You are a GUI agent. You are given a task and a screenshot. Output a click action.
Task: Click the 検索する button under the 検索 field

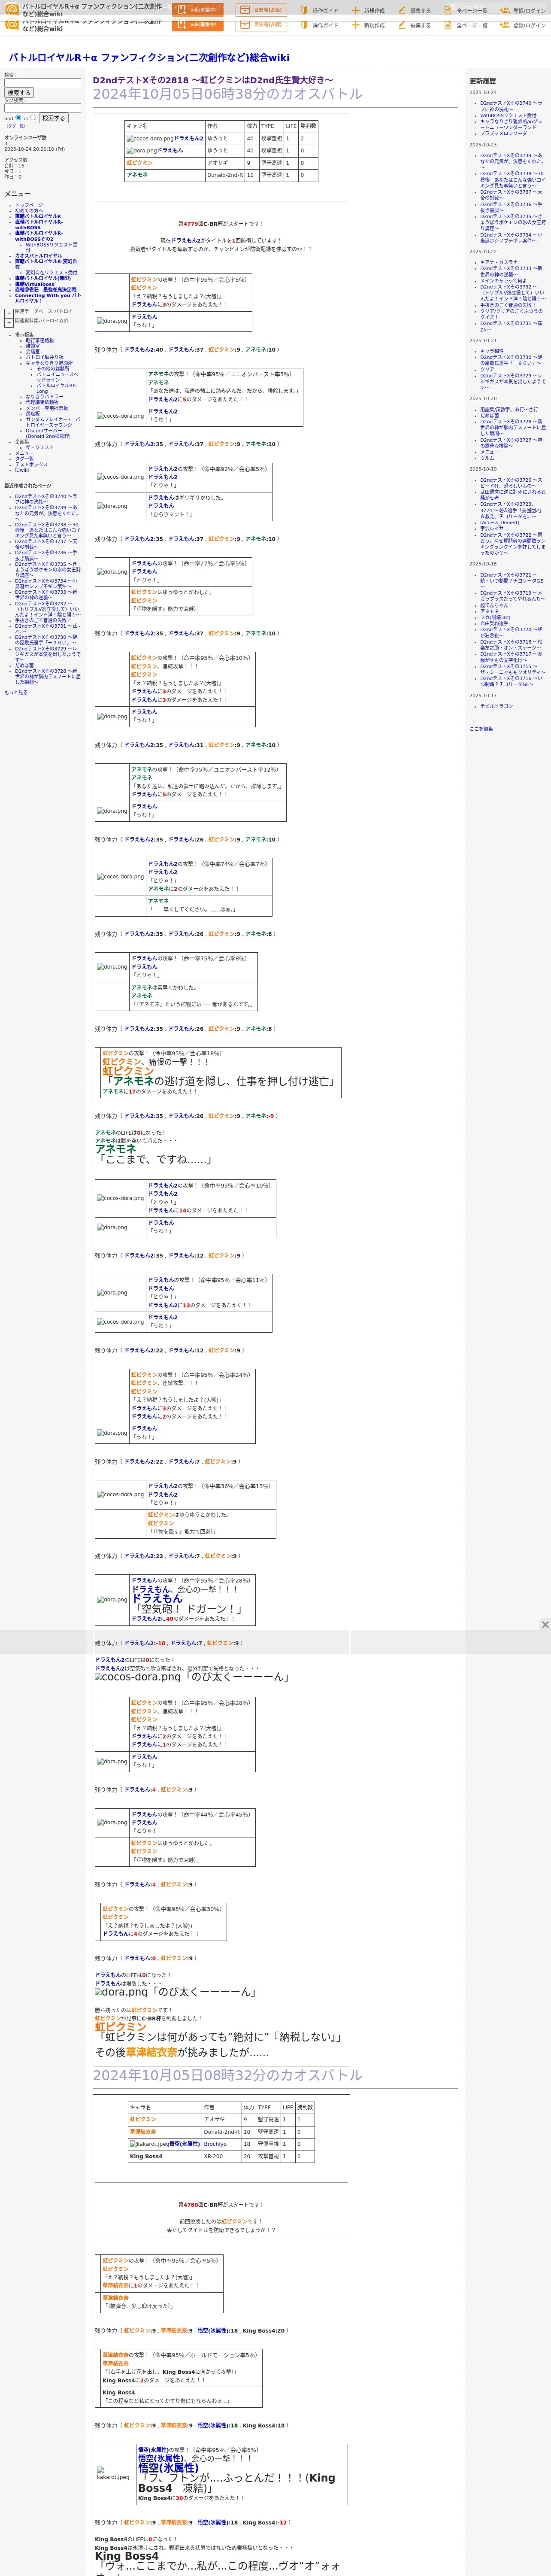coord(18,93)
